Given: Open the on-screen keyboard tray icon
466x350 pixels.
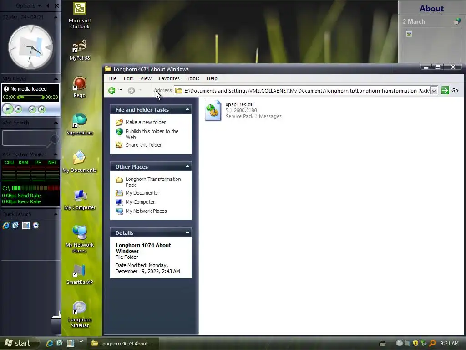Looking at the screenshot, I should pyautogui.click(x=382, y=344).
